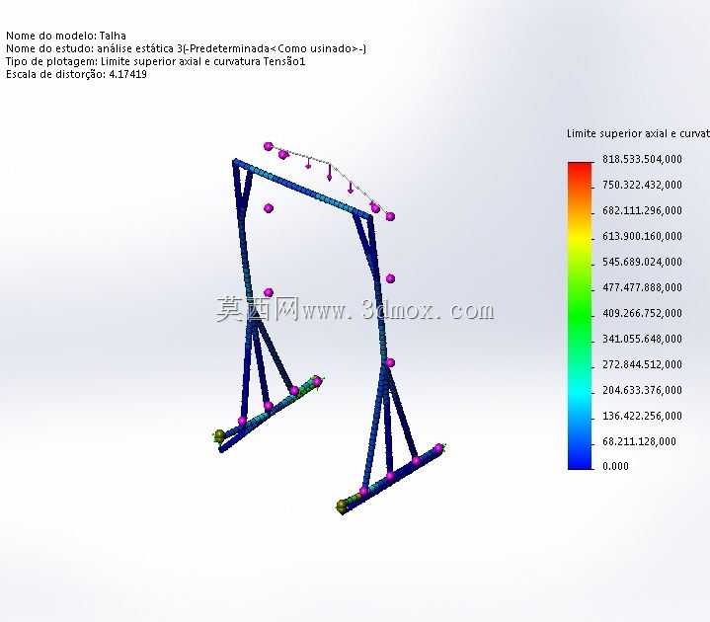Click the distortion scale value 4.17419
This screenshot has height=622, width=710.
[x=127, y=74]
